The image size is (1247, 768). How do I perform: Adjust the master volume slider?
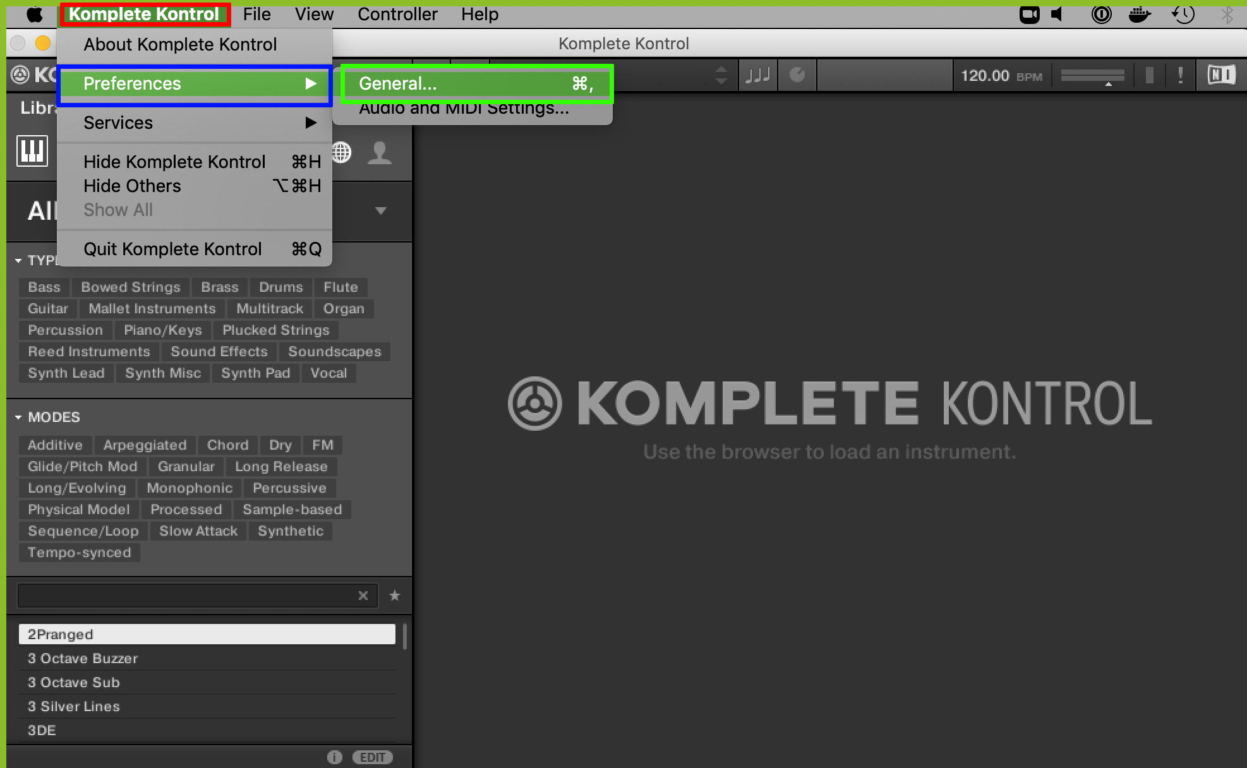pos(1092,76)
